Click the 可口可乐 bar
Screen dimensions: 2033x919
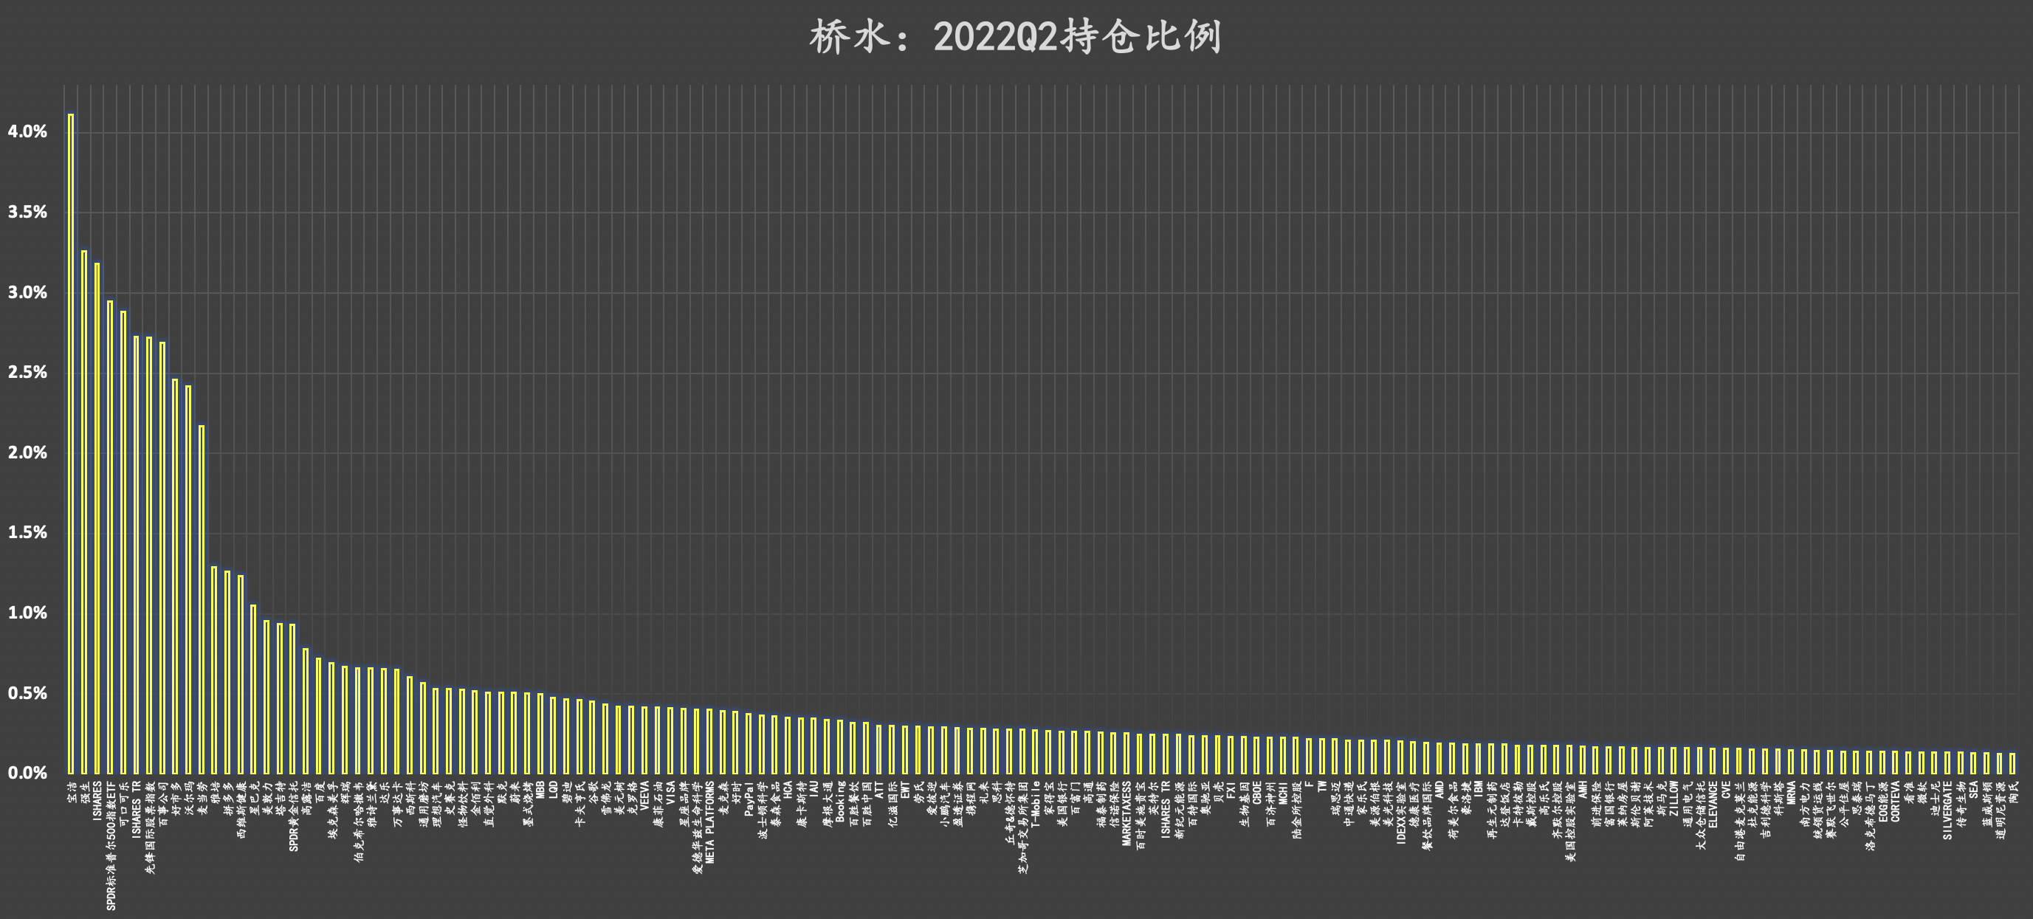(123, 544)
